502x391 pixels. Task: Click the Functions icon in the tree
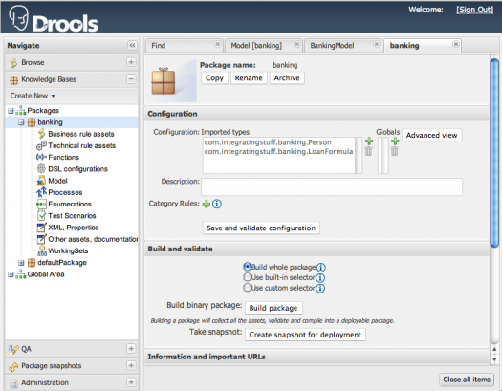(x=42, y=157)
